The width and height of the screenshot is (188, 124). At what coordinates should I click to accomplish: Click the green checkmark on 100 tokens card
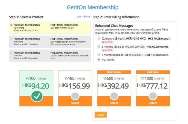click(37, 96)
